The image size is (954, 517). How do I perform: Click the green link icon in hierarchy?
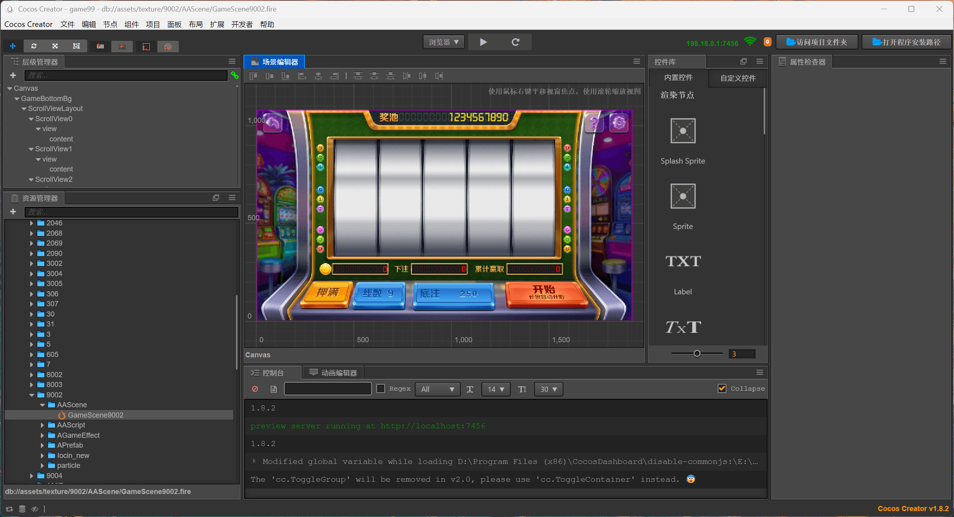pyautogui.click(x=235, y=75)
